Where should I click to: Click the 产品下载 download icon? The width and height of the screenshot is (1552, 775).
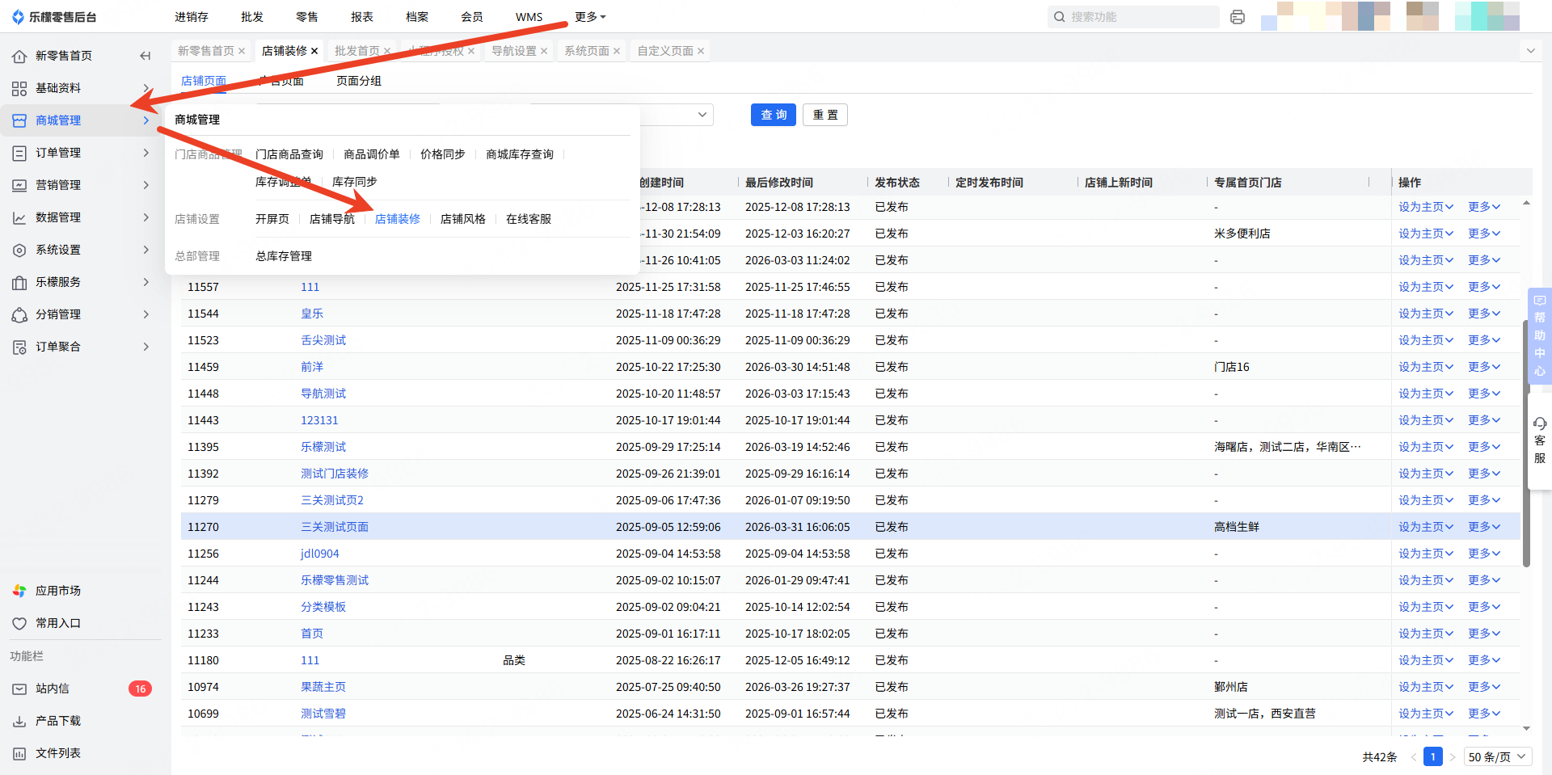point(19,721)
